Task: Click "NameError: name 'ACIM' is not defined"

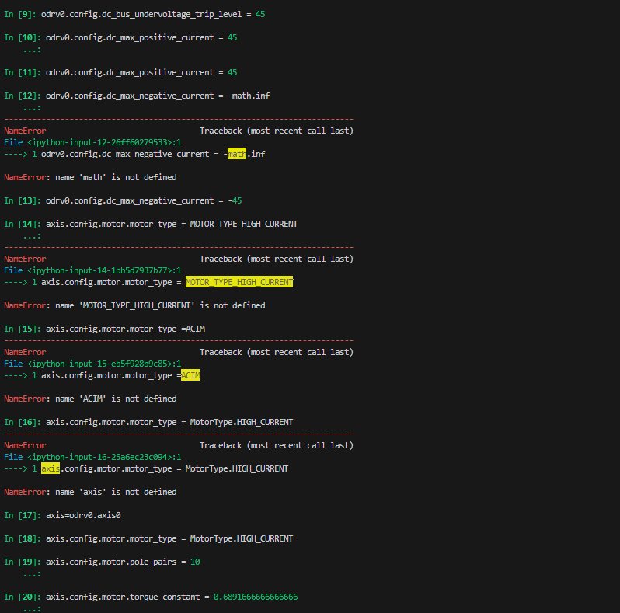Action: 90,399
